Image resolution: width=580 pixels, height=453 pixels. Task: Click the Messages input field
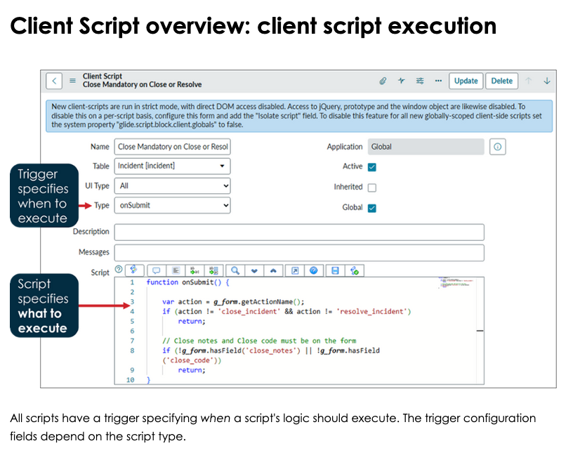coord(299,253)
